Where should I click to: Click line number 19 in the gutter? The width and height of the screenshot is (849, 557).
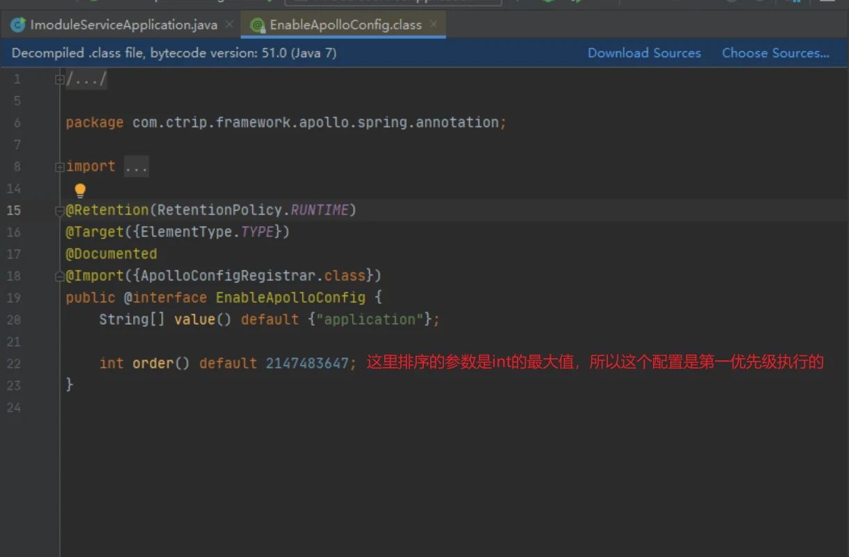coord(14,298)
